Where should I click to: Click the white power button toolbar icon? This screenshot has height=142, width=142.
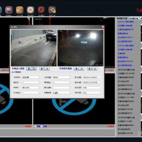(30, 10)
